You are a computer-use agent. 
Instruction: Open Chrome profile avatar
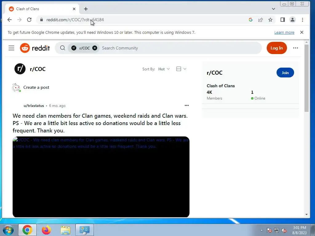(293, 20)
